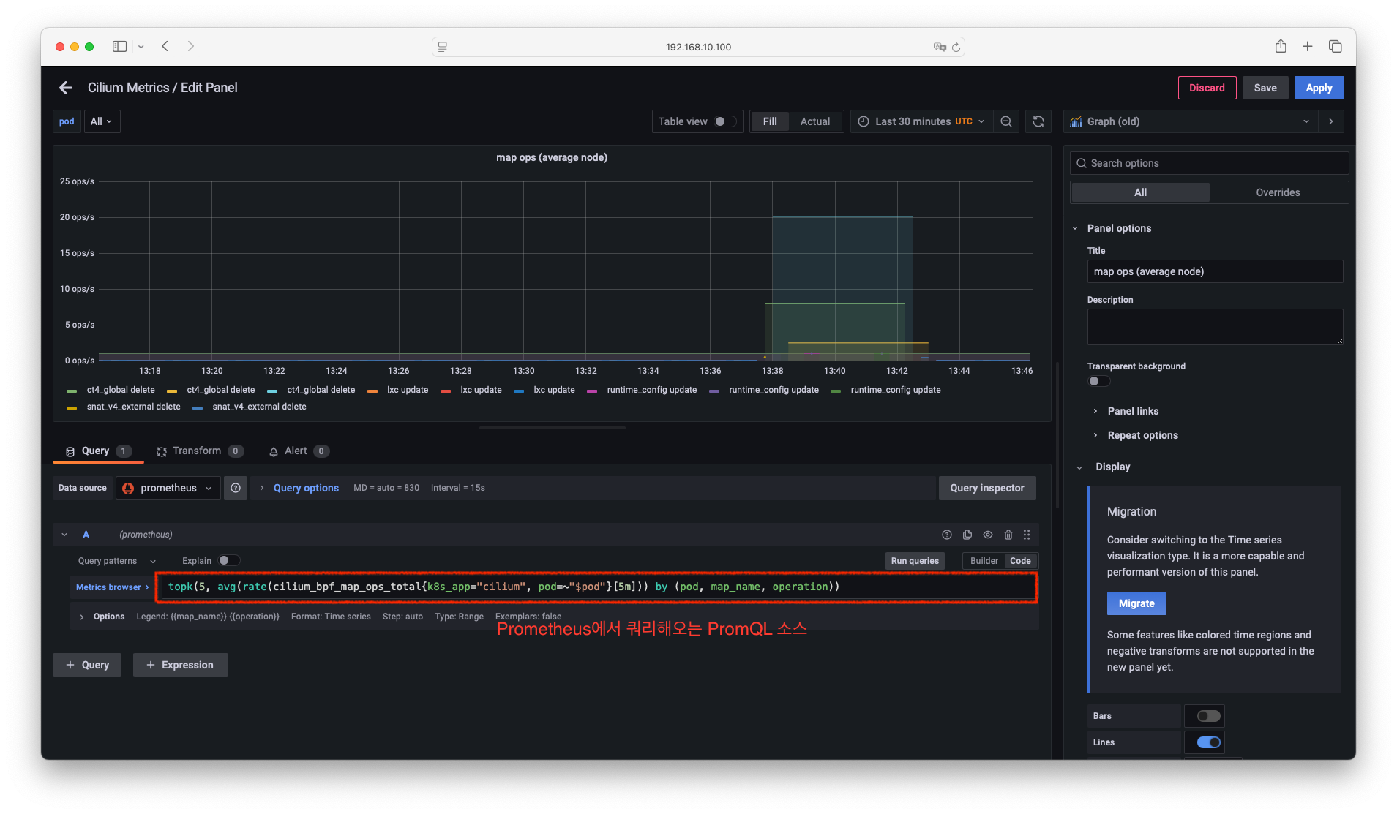Screen dimensions: 1397x814
Task: Click the Save button
Action: coord(1265,88)
